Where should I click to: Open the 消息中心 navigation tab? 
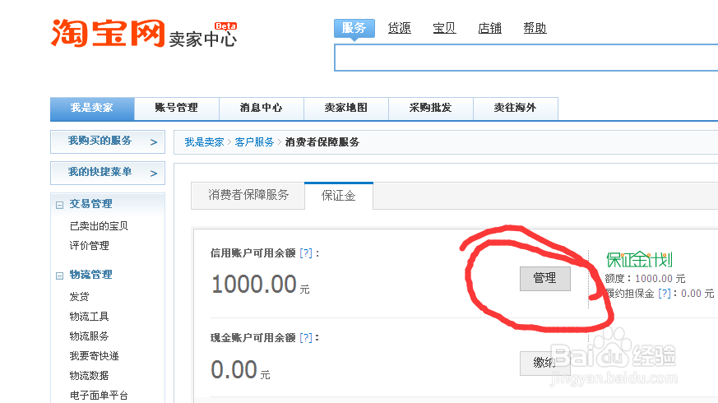click(x=261, y=108)
